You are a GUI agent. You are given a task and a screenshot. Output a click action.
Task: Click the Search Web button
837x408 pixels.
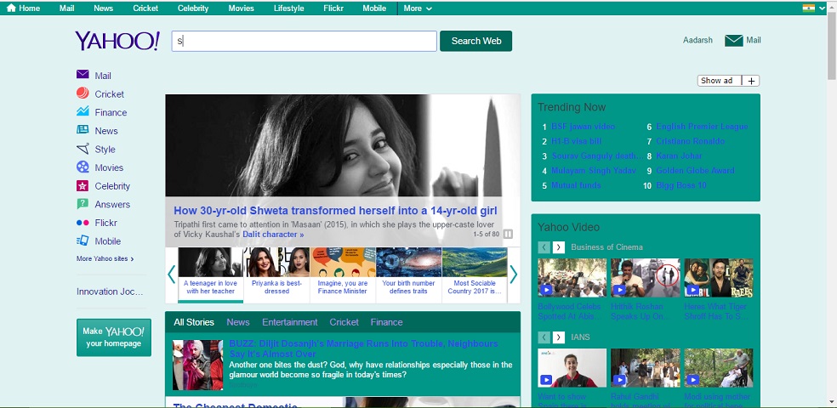[x=476, y=41]
